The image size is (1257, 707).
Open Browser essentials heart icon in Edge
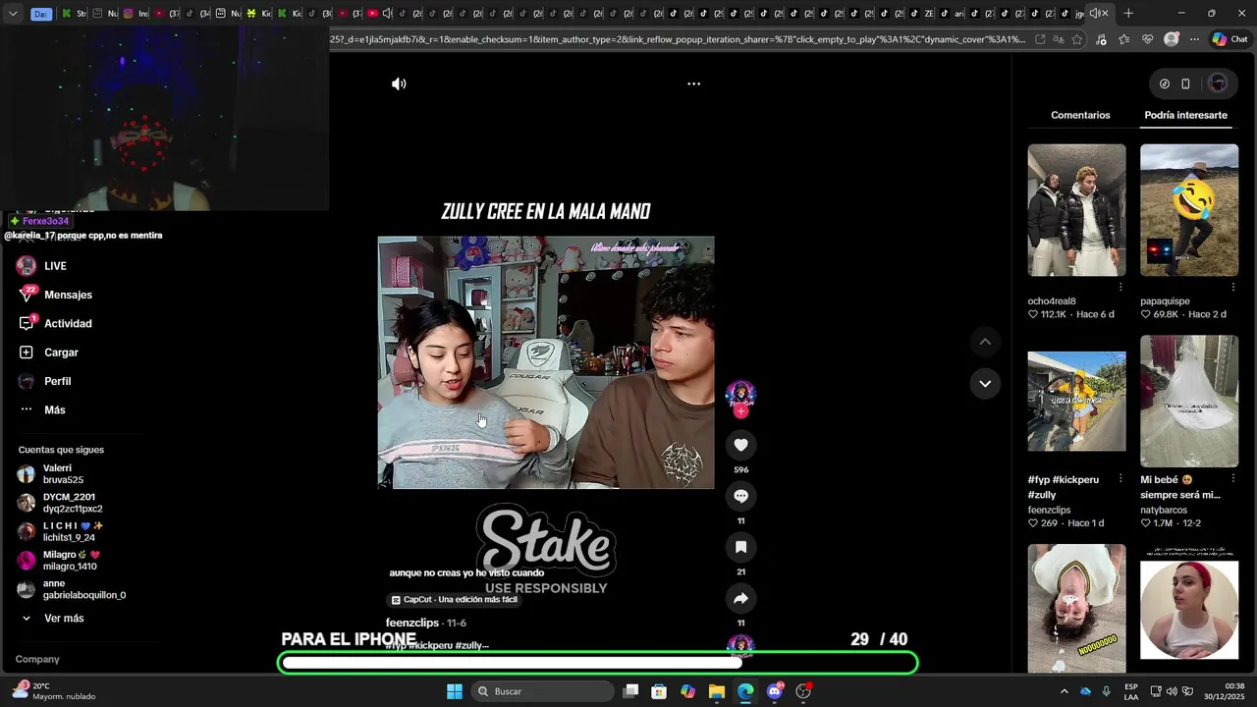click(1147, 39)
